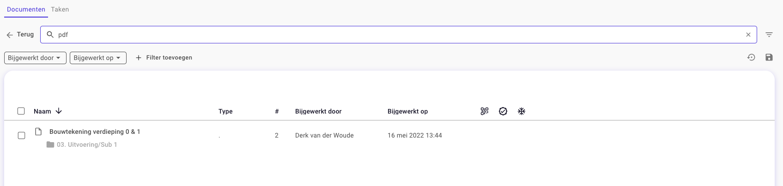Click the QR code column icon

click(x=484, y=111)
